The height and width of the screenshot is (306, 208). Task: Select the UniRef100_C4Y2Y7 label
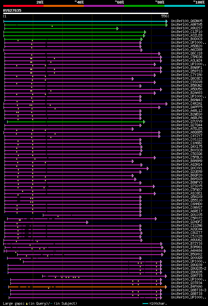pos(187,136)
